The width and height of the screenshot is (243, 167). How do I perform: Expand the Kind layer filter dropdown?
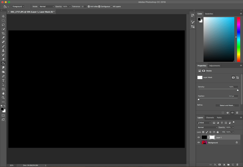[204, 123]
